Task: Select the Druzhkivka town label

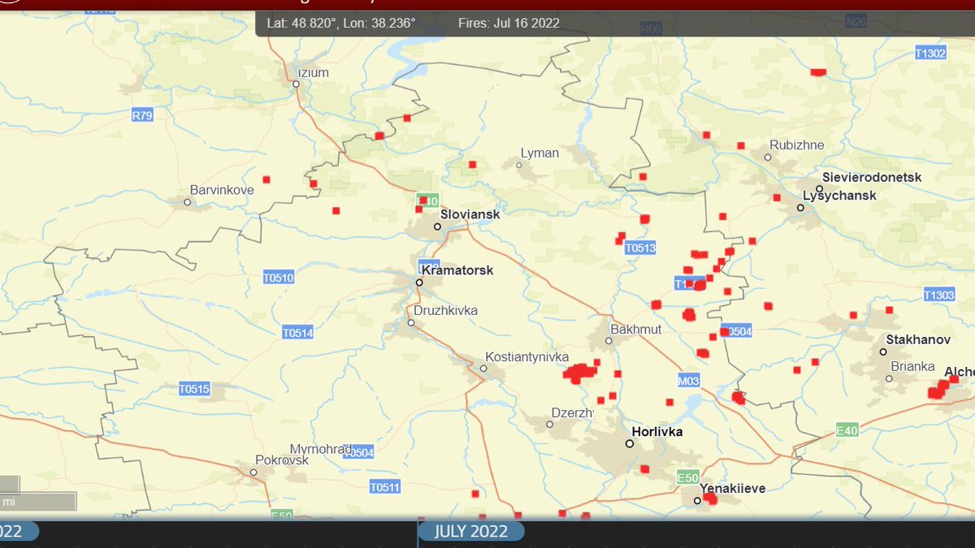Action: (446, 310)
